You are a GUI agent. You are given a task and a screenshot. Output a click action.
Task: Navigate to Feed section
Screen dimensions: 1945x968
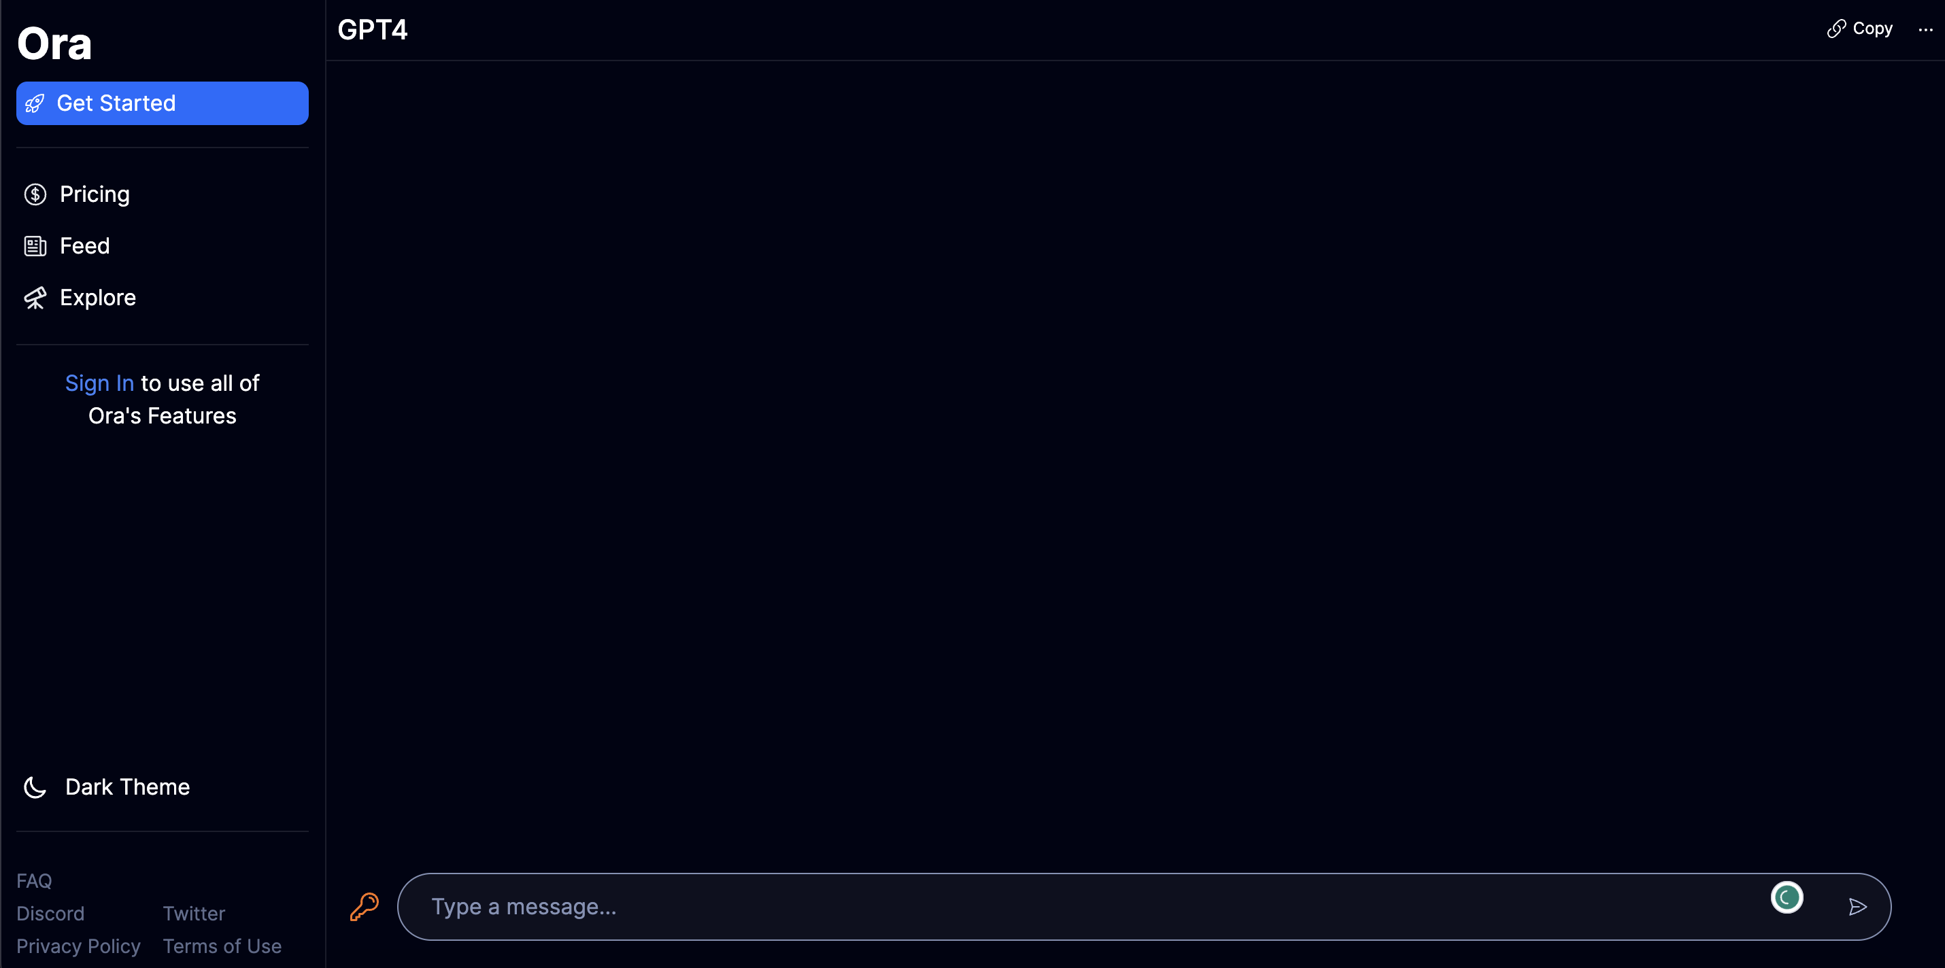pos(84,245)
